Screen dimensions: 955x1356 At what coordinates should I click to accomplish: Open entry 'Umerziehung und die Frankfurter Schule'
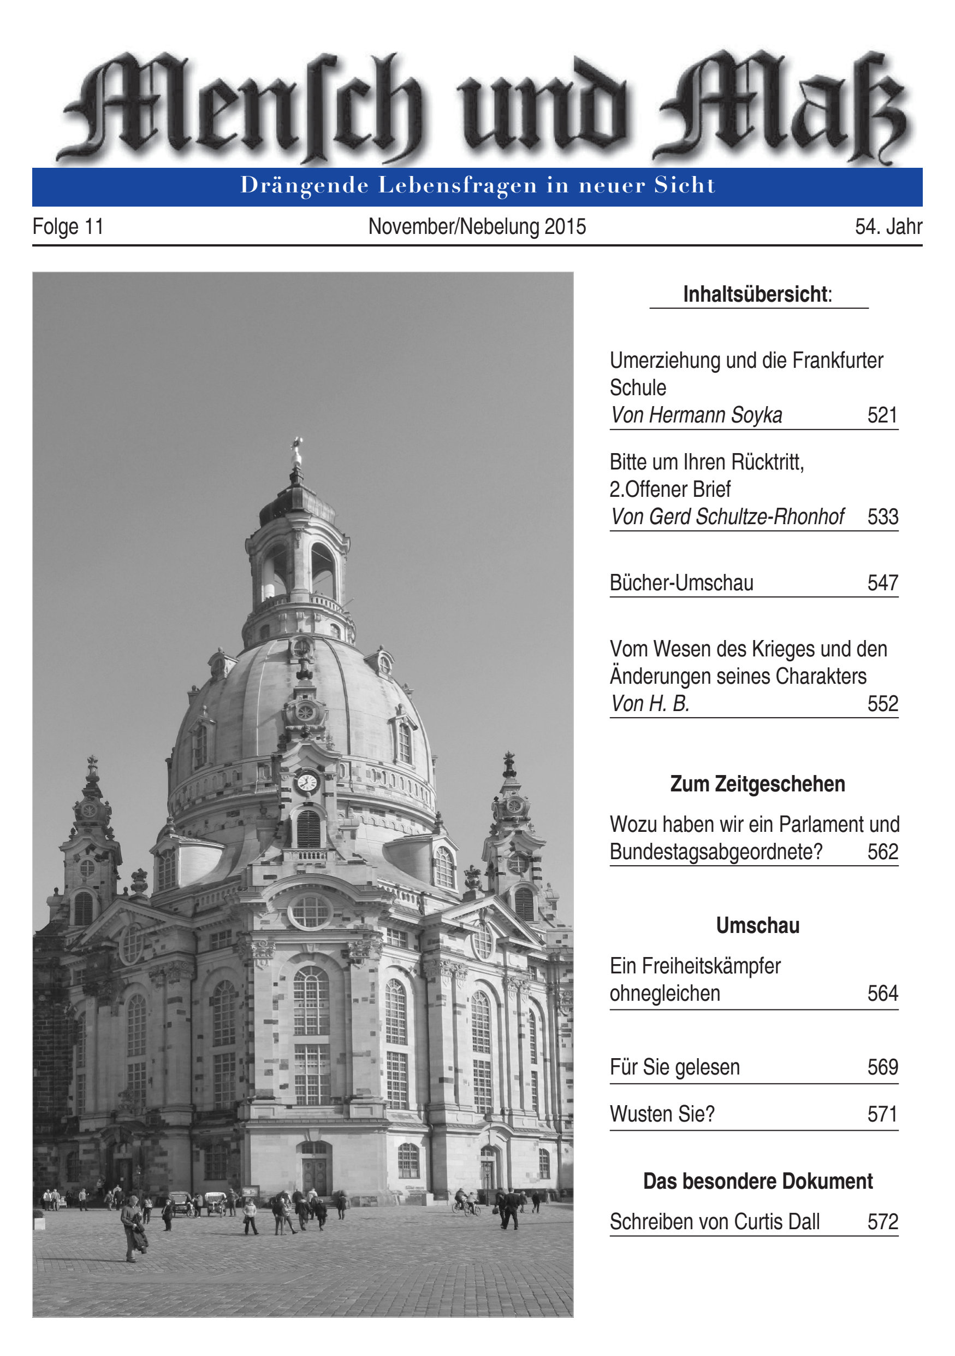[746, 374]
